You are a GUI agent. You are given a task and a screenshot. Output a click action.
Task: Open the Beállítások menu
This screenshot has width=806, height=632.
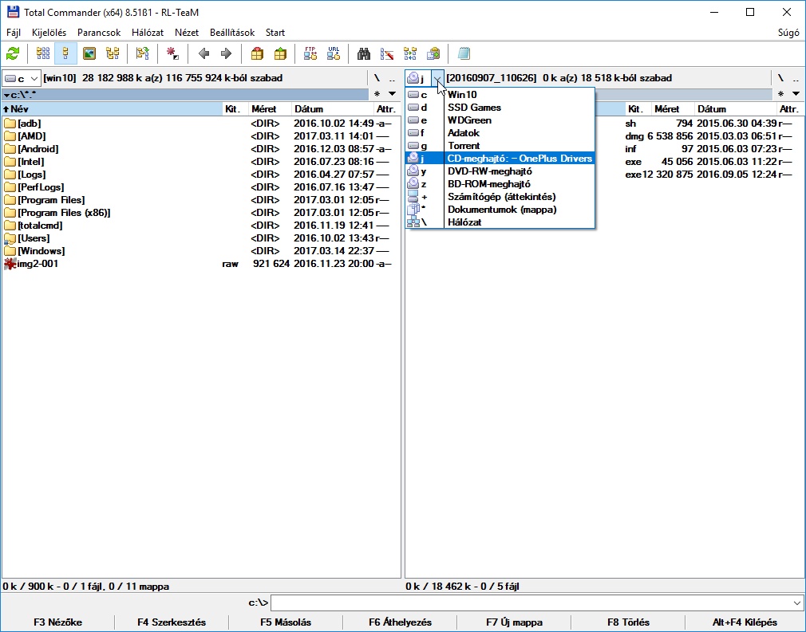pyautogui.click(x=232, y=33)
